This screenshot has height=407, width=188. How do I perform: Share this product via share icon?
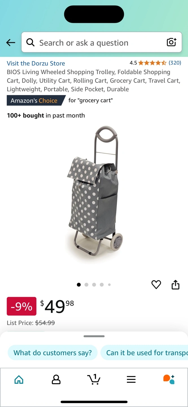point(176,285)
